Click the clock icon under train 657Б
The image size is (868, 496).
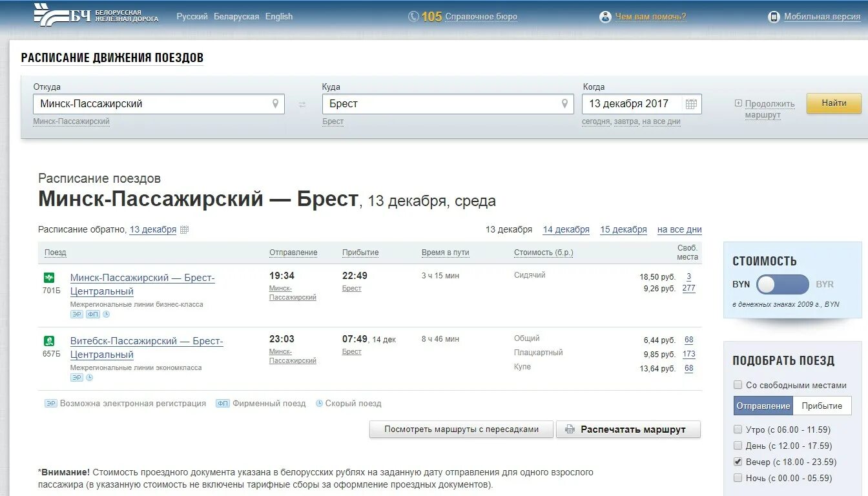pos(90,378)
